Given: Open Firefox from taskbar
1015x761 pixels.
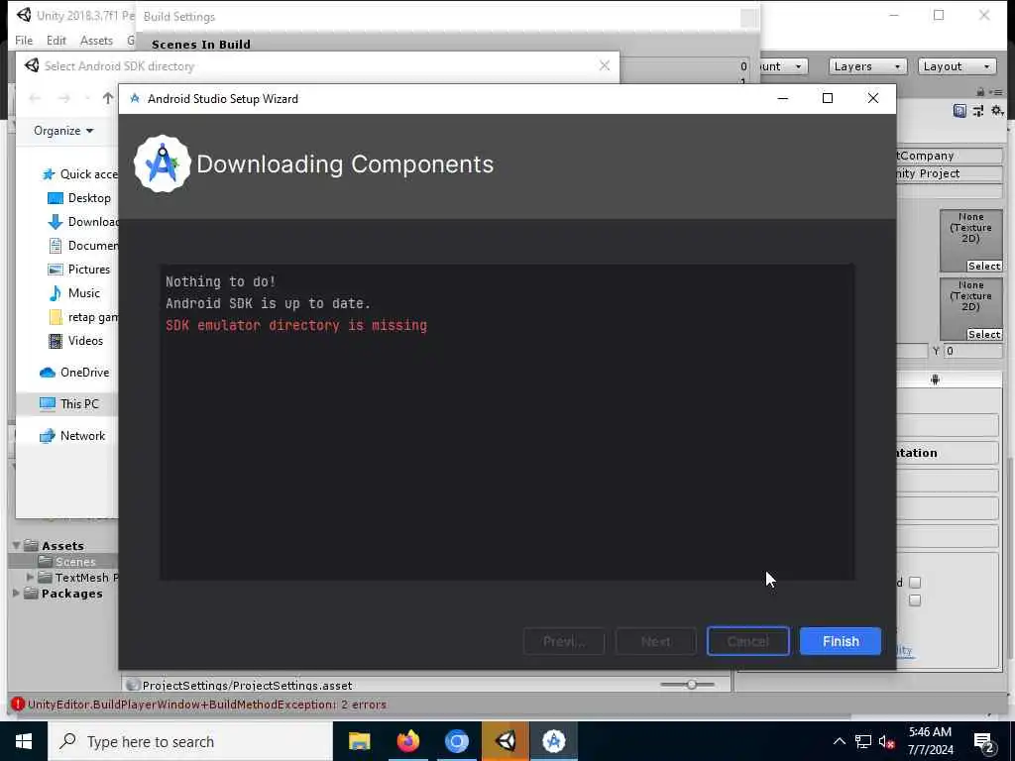Looking at the screenshot, I should [x=407, y=741].
